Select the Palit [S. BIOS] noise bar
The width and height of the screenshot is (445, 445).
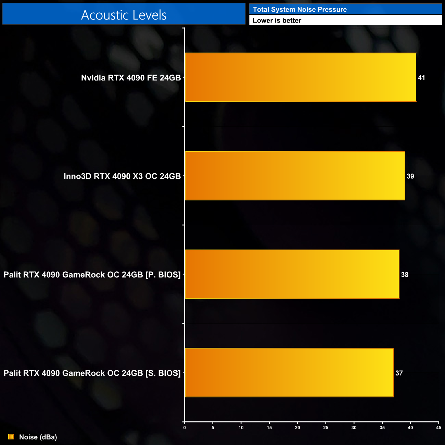289,373
